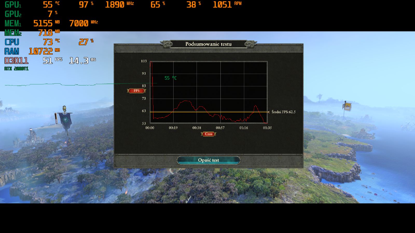Select the red Czas axis label
Viewport: 415px width, 233px height.
tap(209, 134)
